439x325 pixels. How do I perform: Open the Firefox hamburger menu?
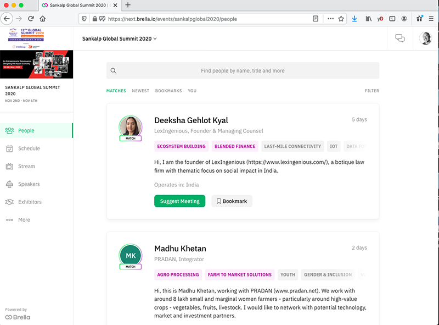coord(431,19)
